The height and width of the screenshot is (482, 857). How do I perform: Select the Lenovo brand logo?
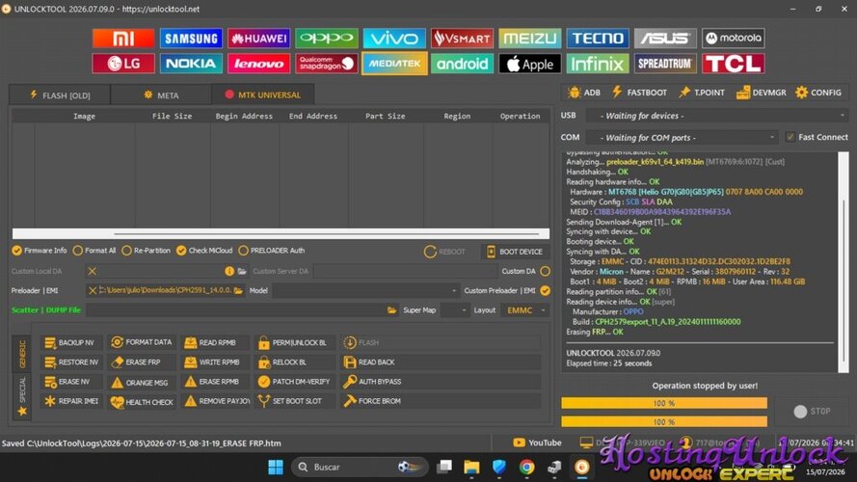(258, 64)
